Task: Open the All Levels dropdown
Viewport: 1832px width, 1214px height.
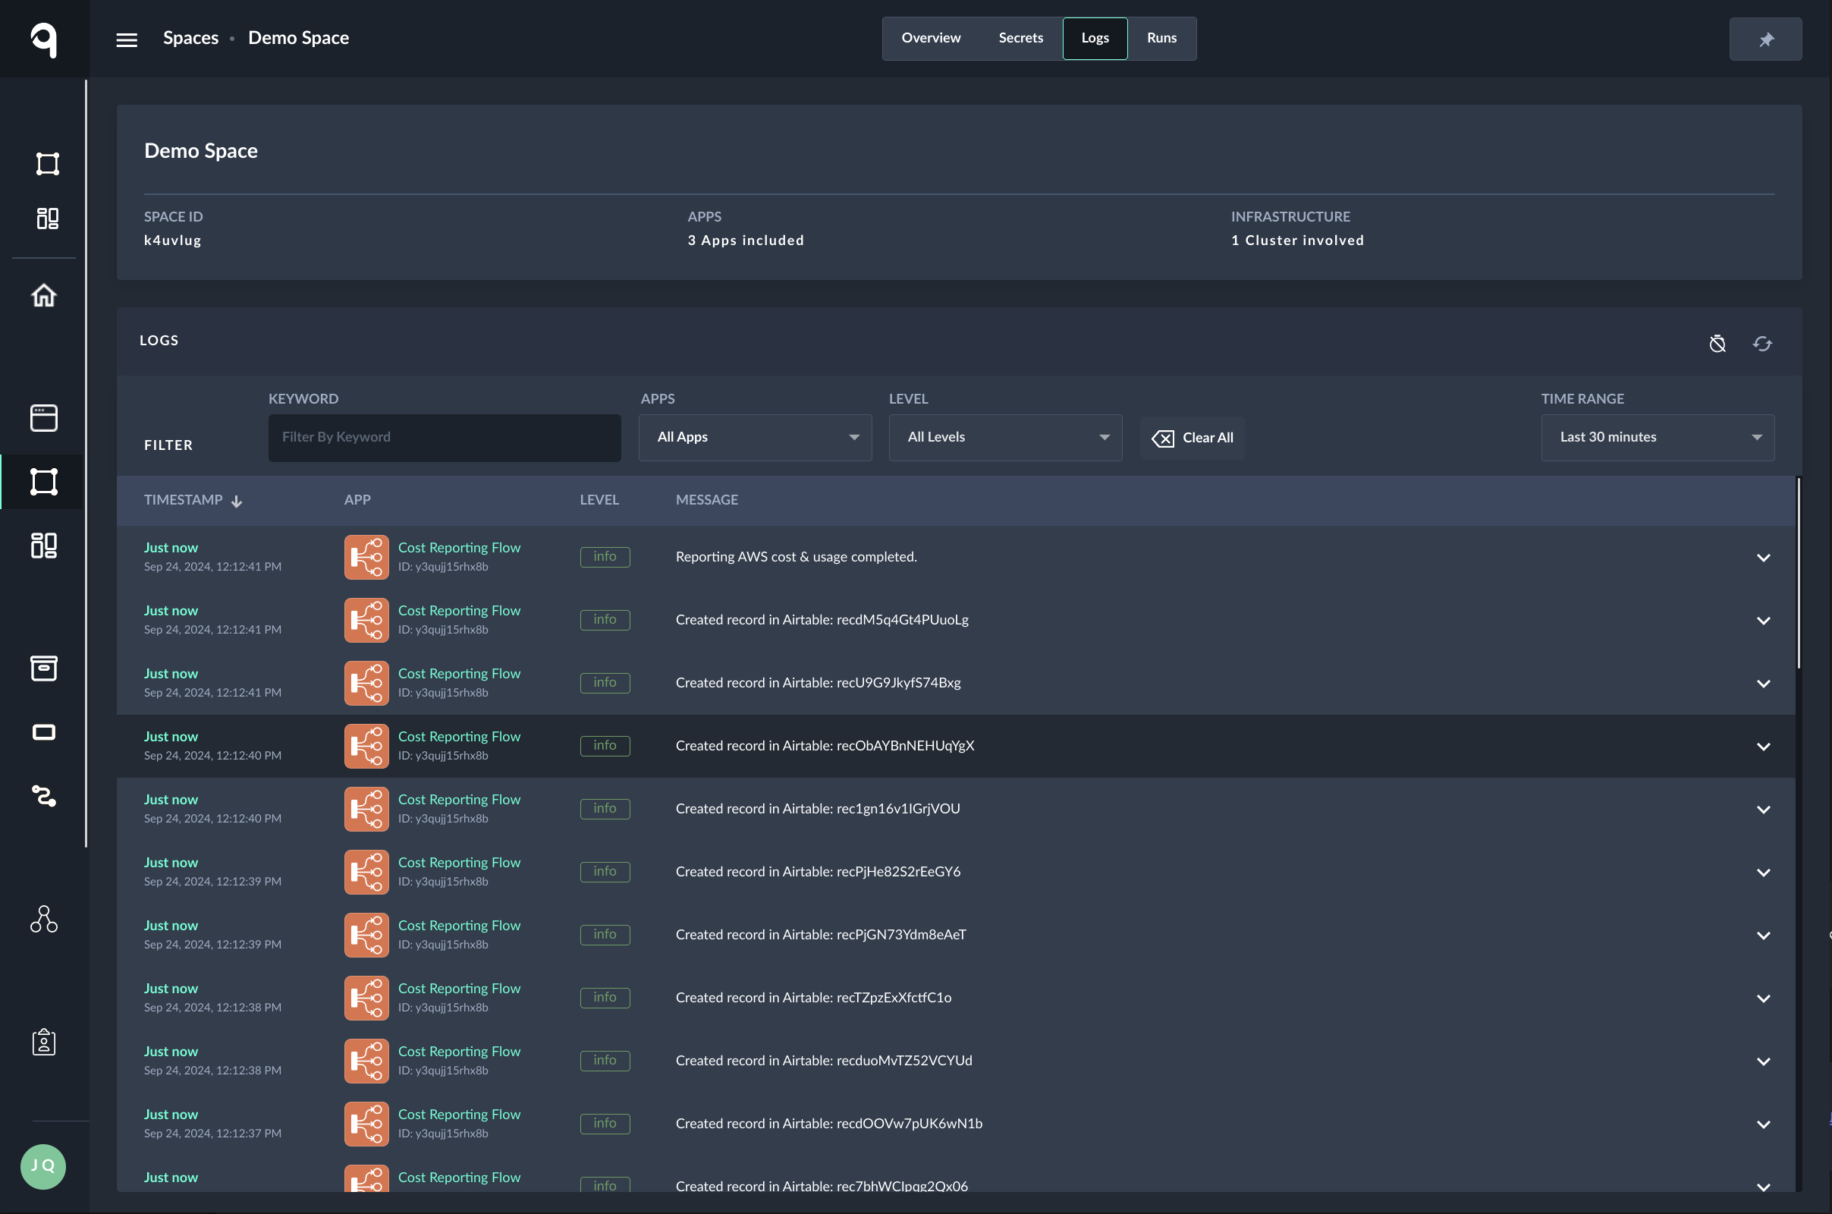Action: (1004, 438)
